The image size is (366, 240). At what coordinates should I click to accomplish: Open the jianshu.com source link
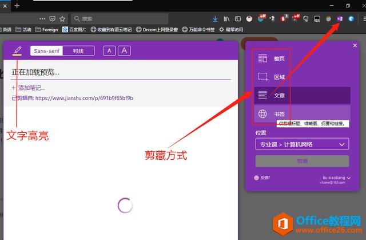(84, 98)
